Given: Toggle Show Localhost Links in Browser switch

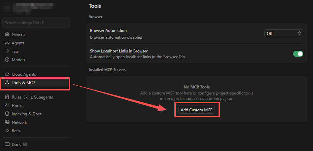Looking at the screenshot, I should click(298, 54).
